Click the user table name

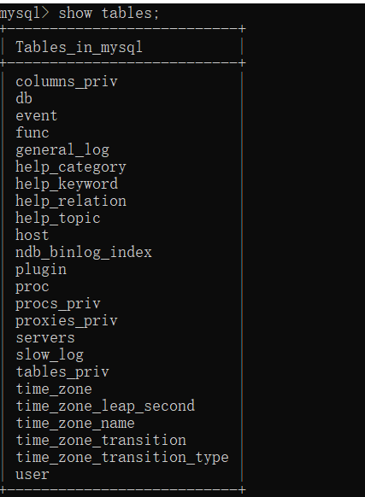[x=32, y=475]
